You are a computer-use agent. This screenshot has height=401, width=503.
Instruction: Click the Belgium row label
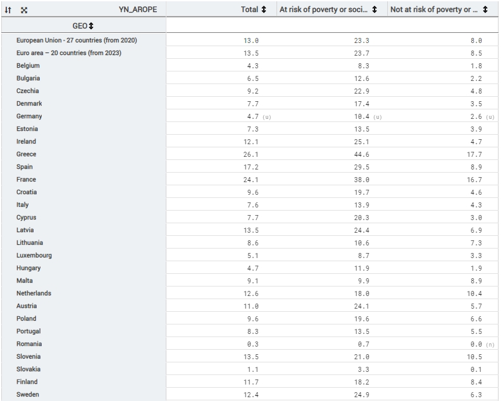tap(28, 66)
